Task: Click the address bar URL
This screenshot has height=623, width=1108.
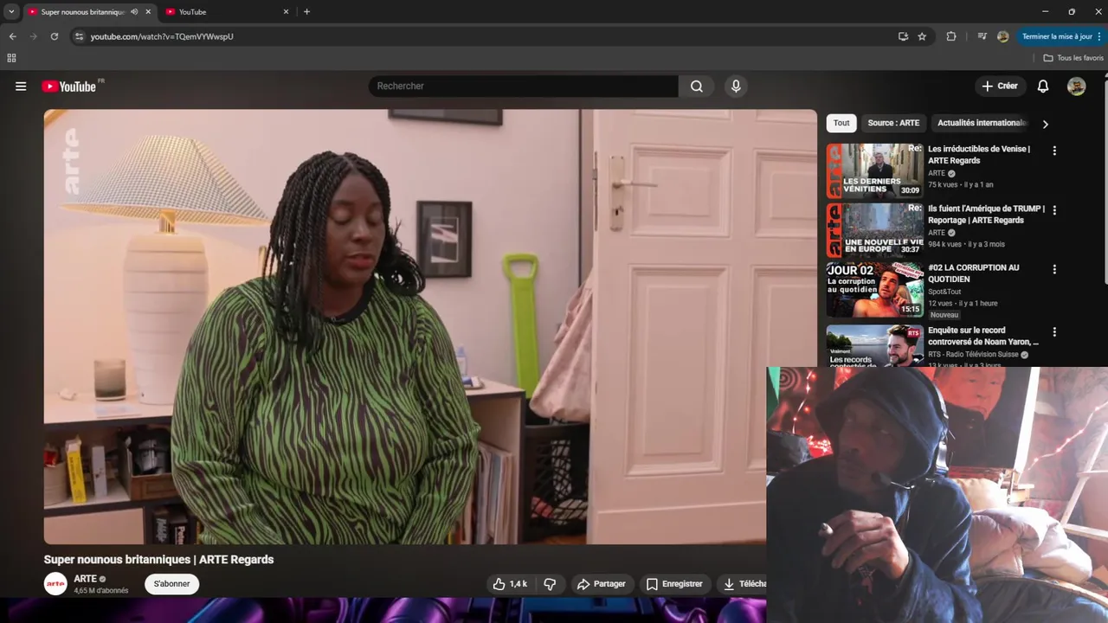Action: 162,36
